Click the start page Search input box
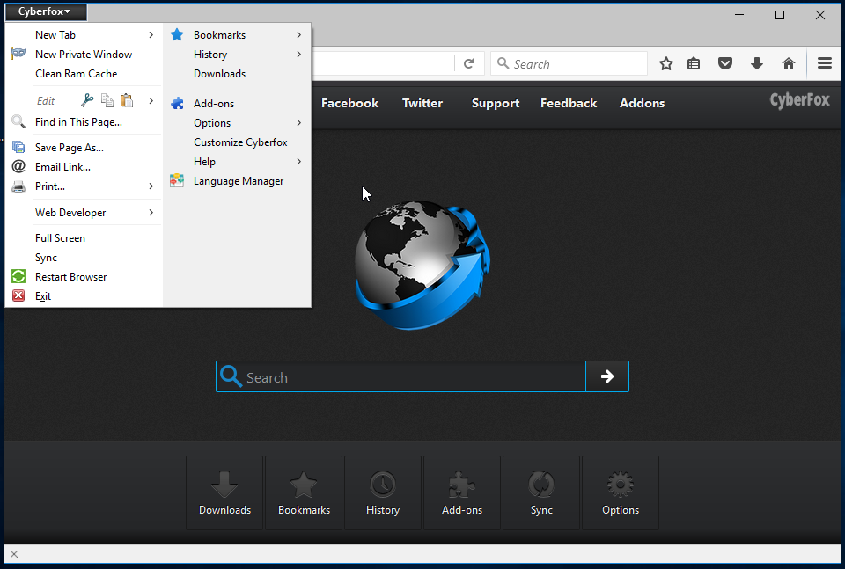Screen dimensions: 845x569 pos(401,376)
